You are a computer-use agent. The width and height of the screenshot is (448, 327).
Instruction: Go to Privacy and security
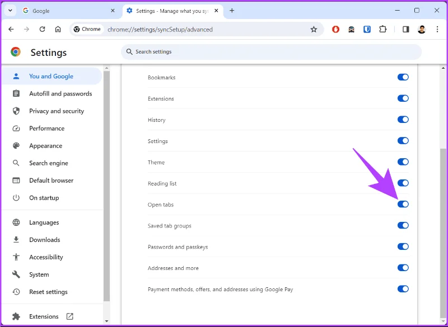pos(52,111)
